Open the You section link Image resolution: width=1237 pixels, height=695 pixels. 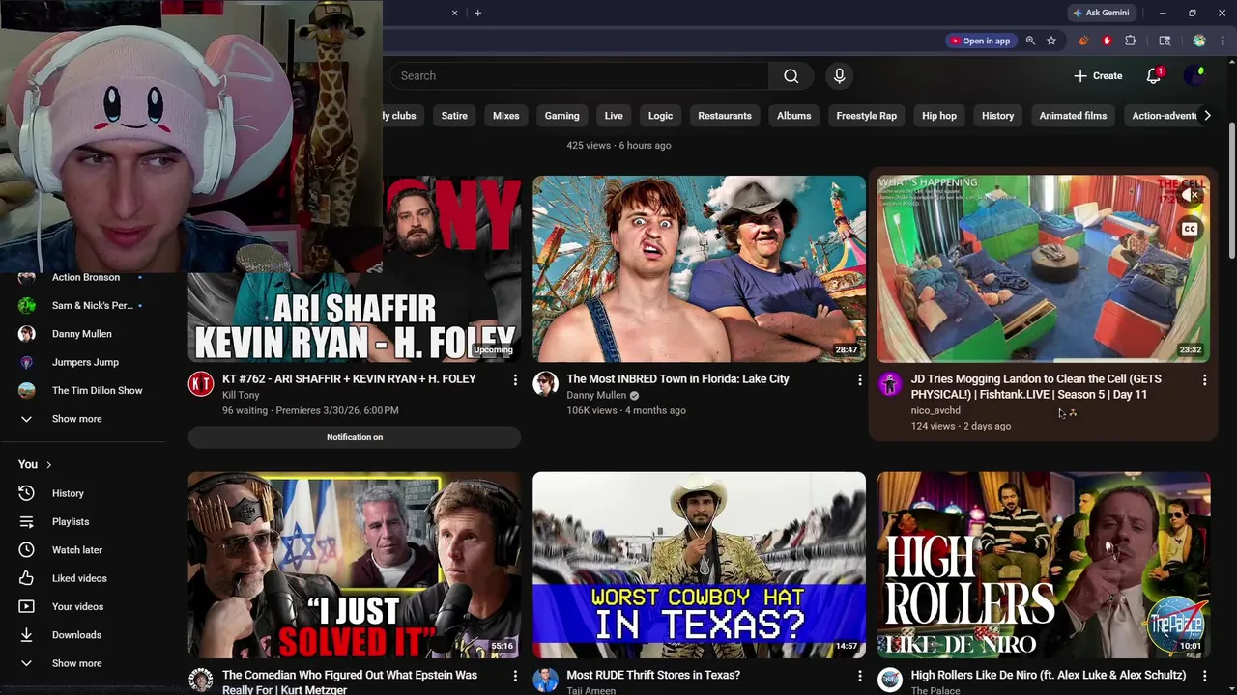tap(35, 464)
